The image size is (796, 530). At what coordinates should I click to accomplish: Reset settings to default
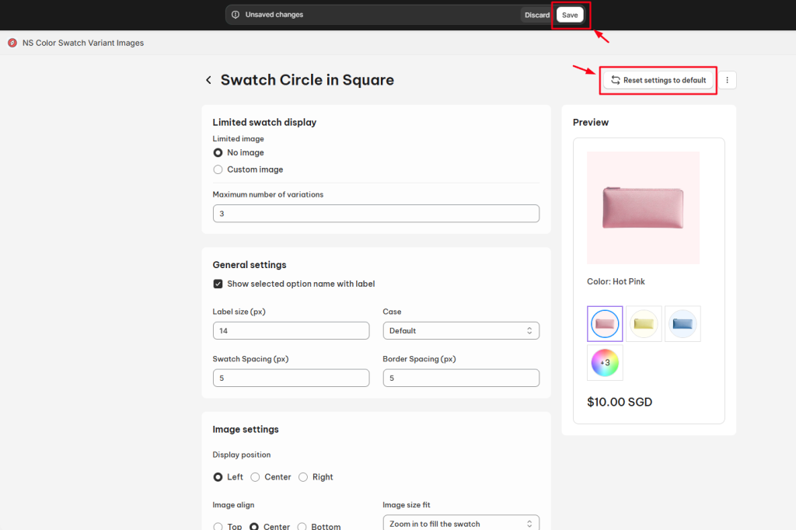point(658,80)
